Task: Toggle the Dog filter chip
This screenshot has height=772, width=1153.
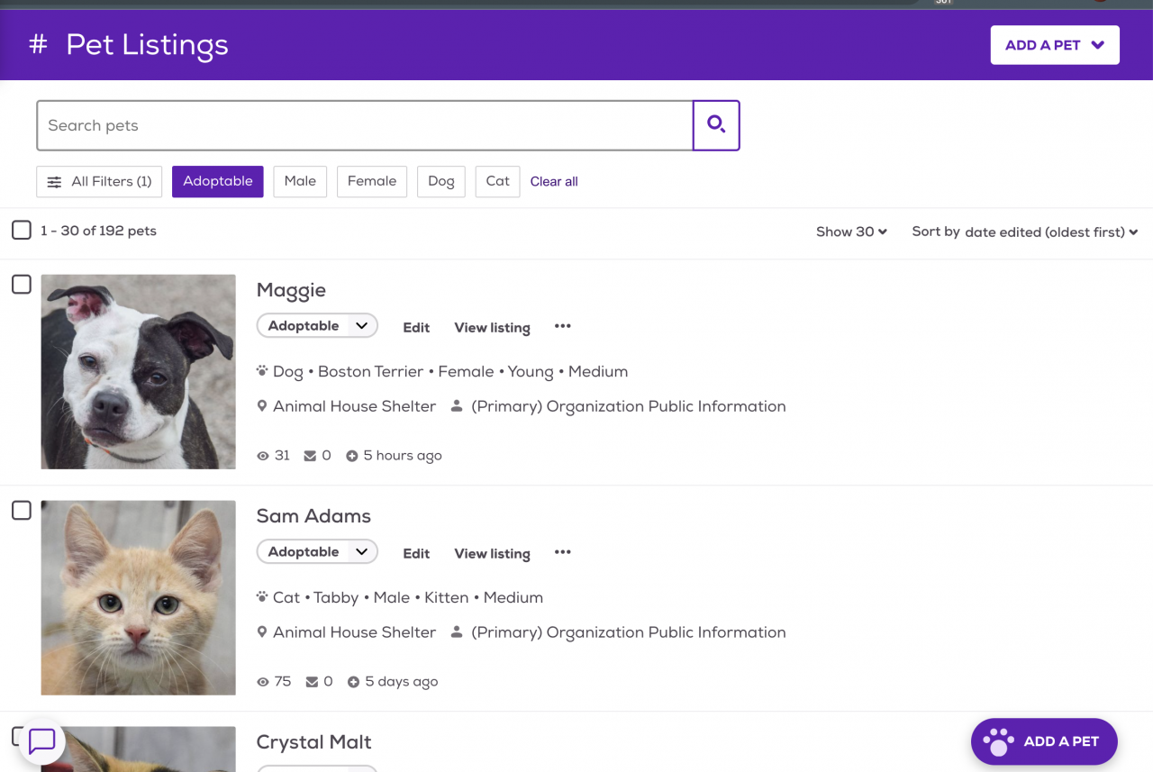Action: [441, 181]
